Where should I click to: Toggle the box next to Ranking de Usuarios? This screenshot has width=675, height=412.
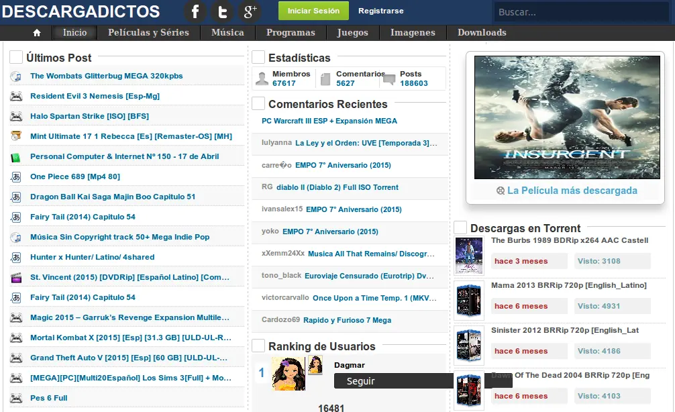[x=258, y=346]
